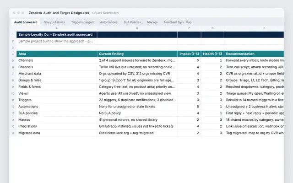Select the 'Merchant data' cell
The image size is (293, 183).
[57, 74]
